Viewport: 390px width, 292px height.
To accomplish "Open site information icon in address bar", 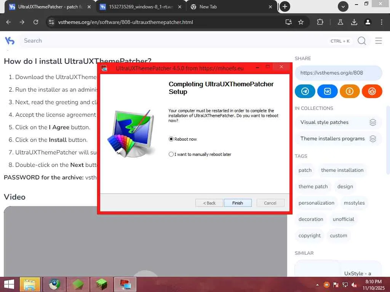I will (51, 22).
